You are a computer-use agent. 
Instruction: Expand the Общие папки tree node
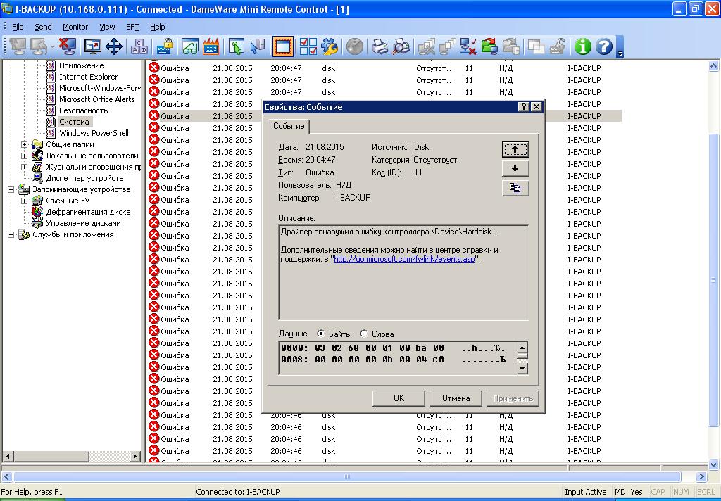click(x=24, y=144)
